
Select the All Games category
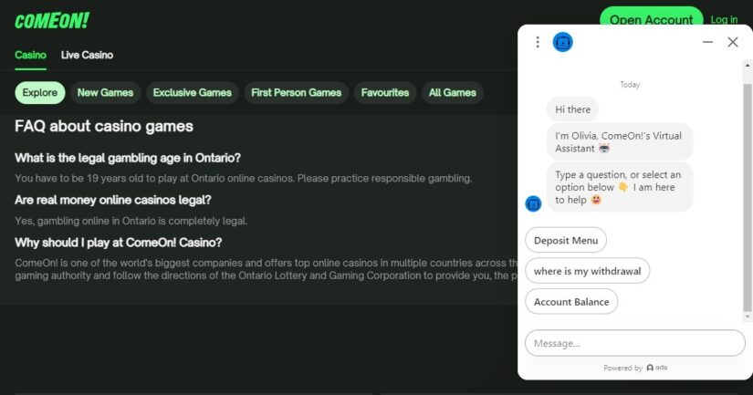[453, 93]
